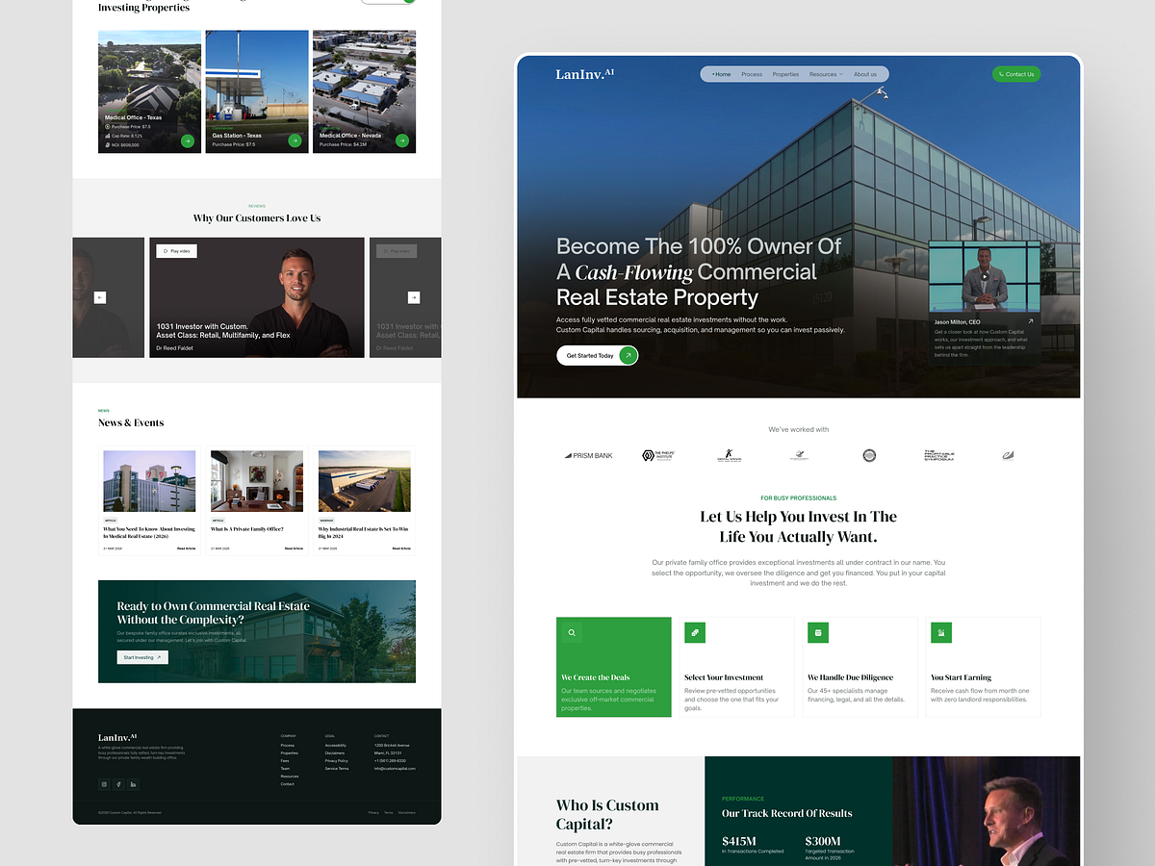
Task: Read the Why Industrial Real Estate article
Action: pyautogui.click(x=401, y=548)
